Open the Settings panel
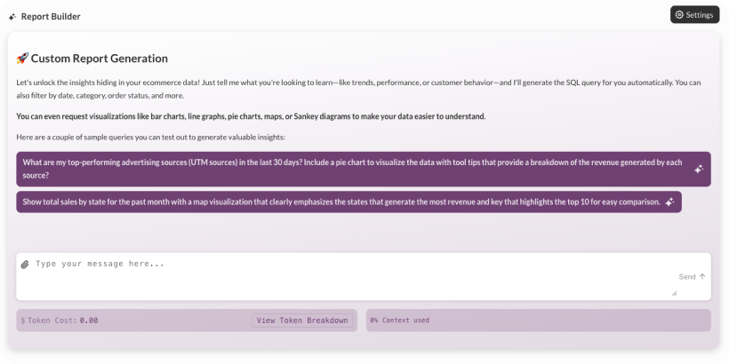 tap(694, 14)
